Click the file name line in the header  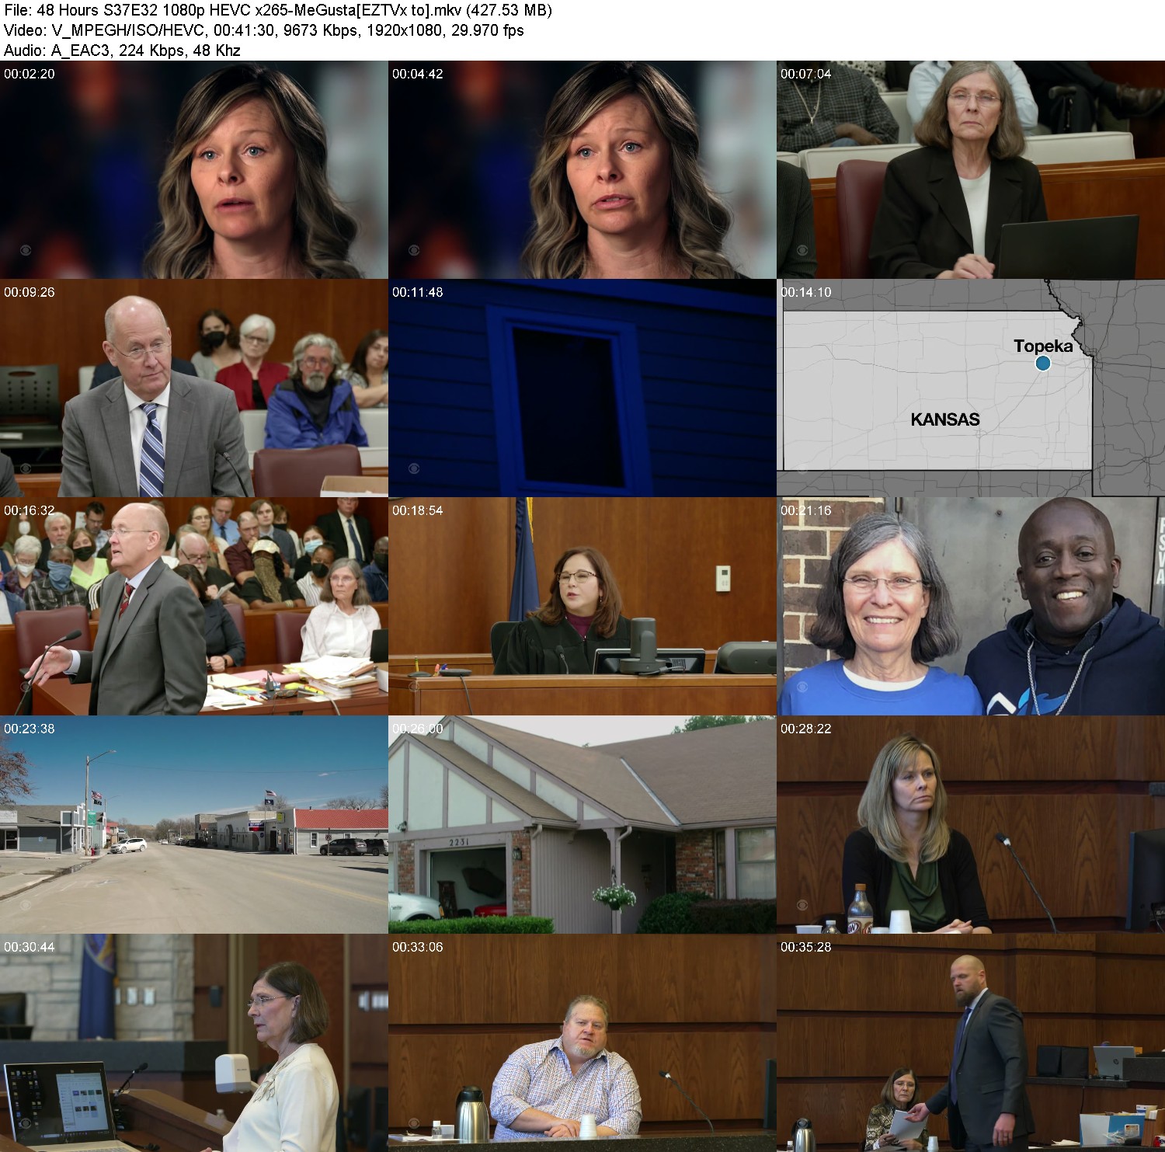278,10
